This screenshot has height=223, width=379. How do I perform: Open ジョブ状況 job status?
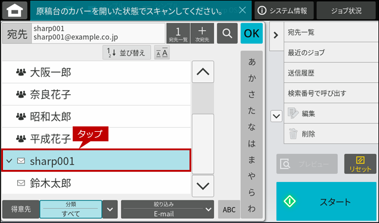tap(346, 11)
